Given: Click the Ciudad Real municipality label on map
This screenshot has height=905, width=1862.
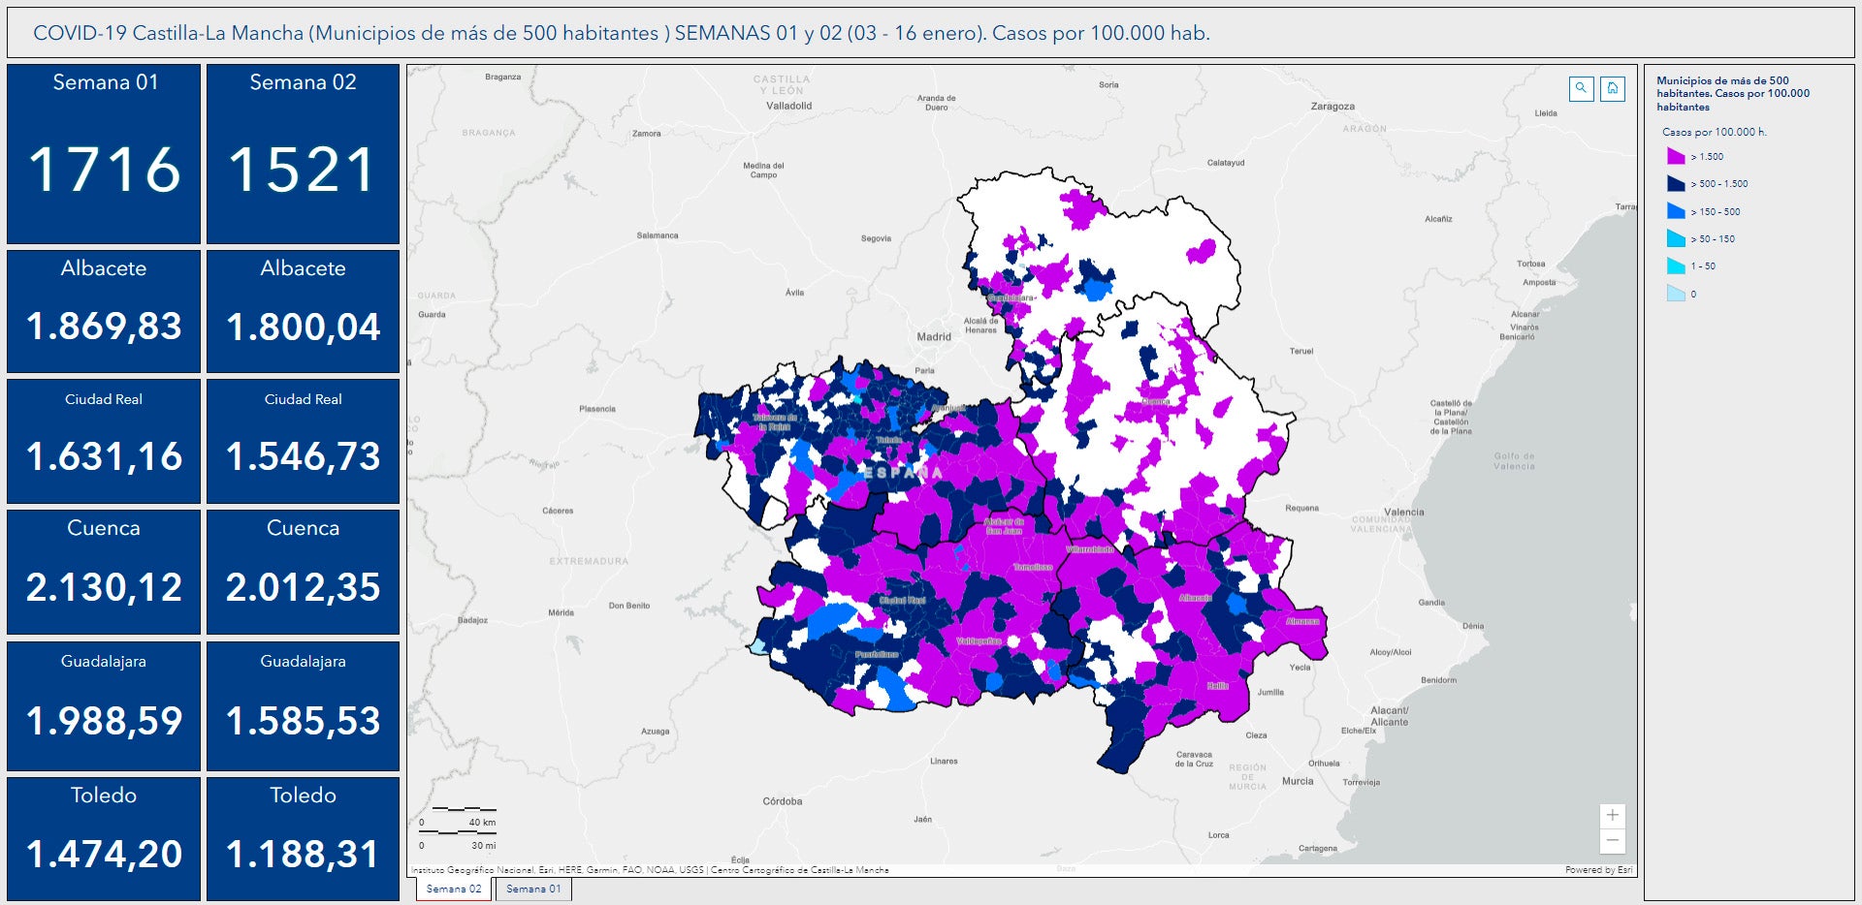Looking at the screenshot, I should pos(902,601).
